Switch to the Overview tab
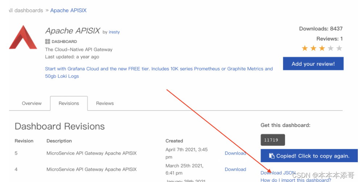Screen dimensions: 360x182 32,103
